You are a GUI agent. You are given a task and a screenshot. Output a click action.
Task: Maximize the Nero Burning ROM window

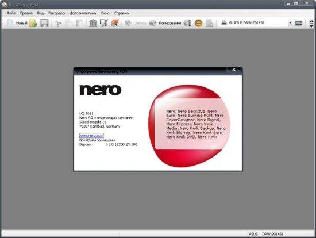[x=296, y=3]
